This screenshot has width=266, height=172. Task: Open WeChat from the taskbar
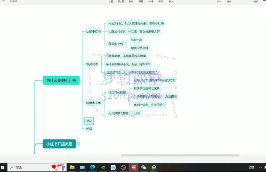[144, 167]
